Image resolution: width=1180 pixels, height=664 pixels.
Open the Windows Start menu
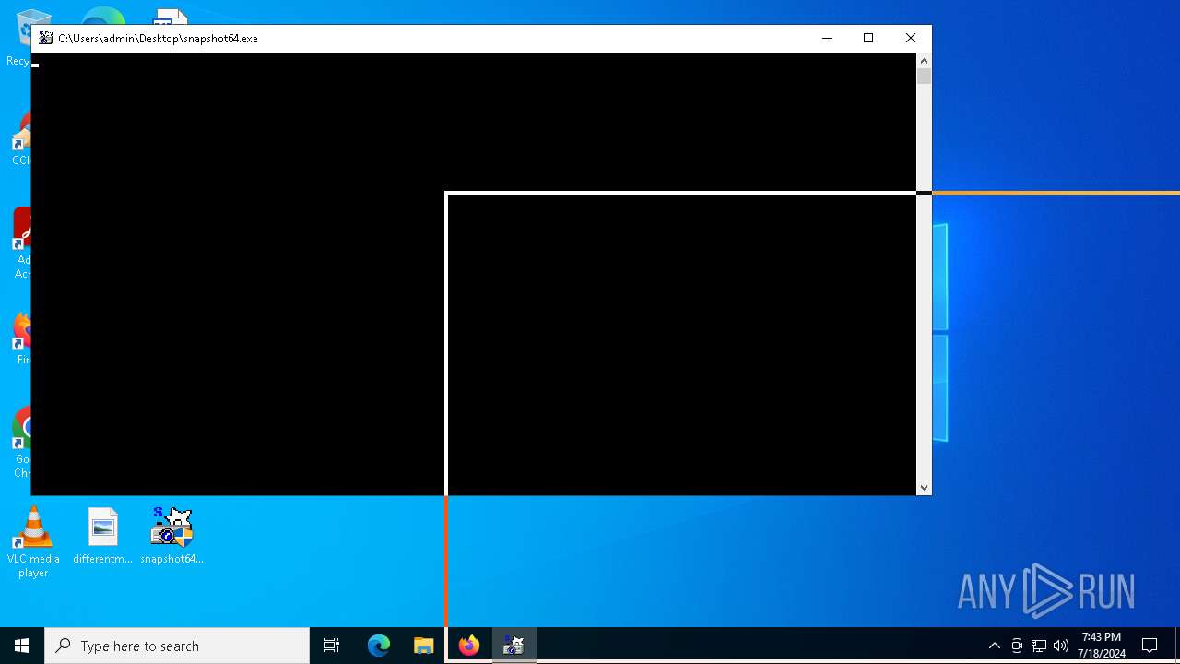[x=22, y=646]
